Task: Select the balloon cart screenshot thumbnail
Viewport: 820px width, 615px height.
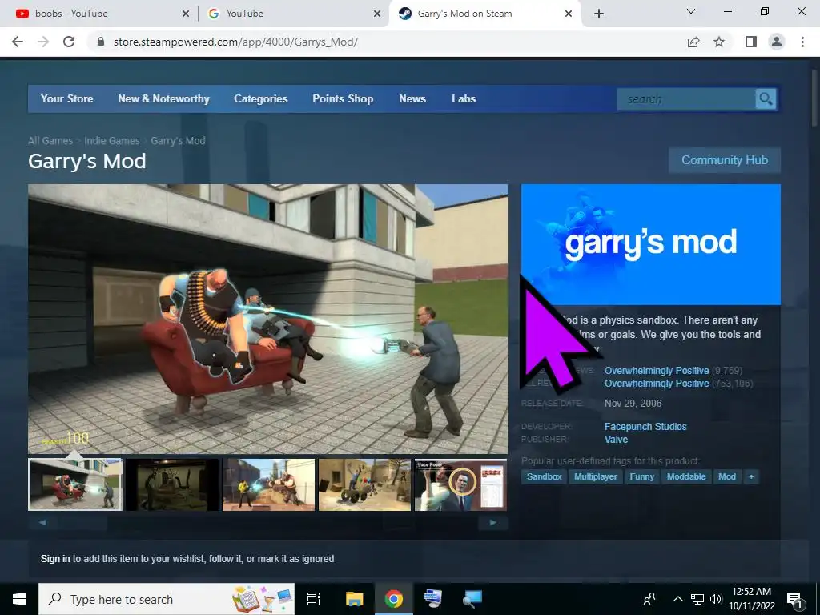Action: point(365,484)
